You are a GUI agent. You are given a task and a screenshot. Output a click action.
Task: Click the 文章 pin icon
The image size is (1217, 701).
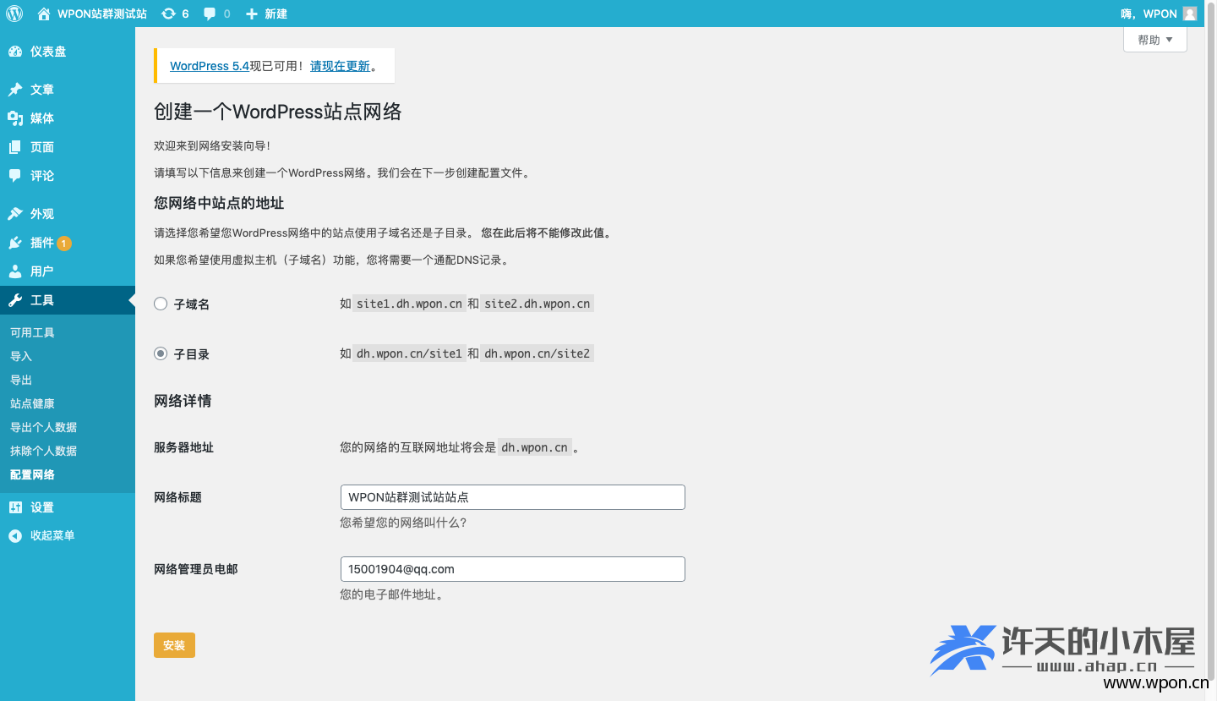15,90
